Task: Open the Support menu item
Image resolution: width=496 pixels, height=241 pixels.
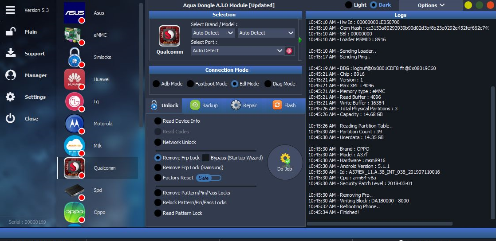Action: 35,54
